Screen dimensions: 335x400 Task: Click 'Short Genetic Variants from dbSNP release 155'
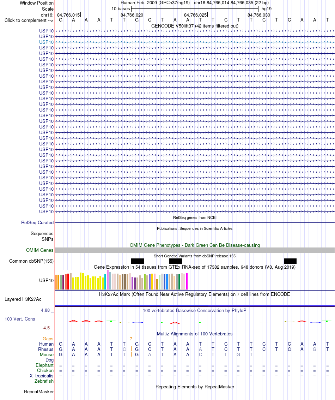[x=195, y=256]
